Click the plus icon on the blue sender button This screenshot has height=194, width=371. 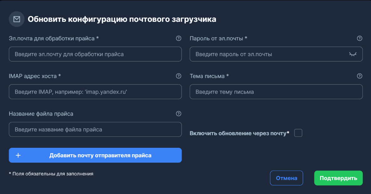[x=19, y=155]
